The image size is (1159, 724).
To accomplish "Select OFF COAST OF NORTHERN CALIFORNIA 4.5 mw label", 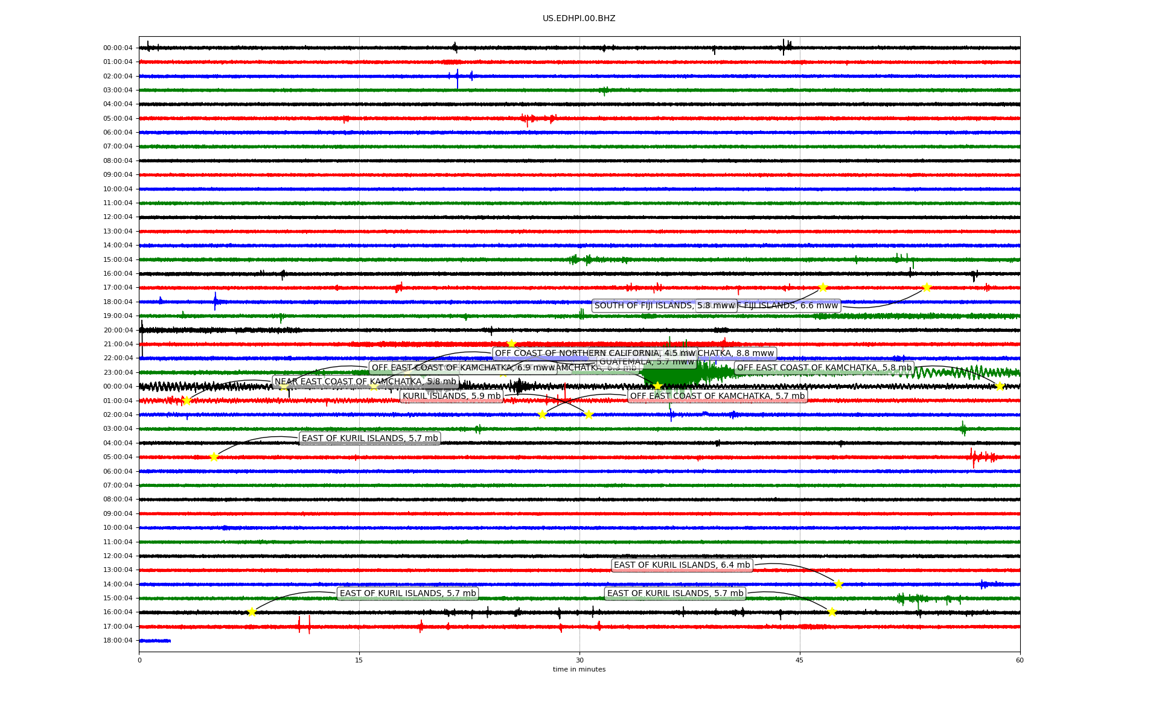I will [595, 354].
